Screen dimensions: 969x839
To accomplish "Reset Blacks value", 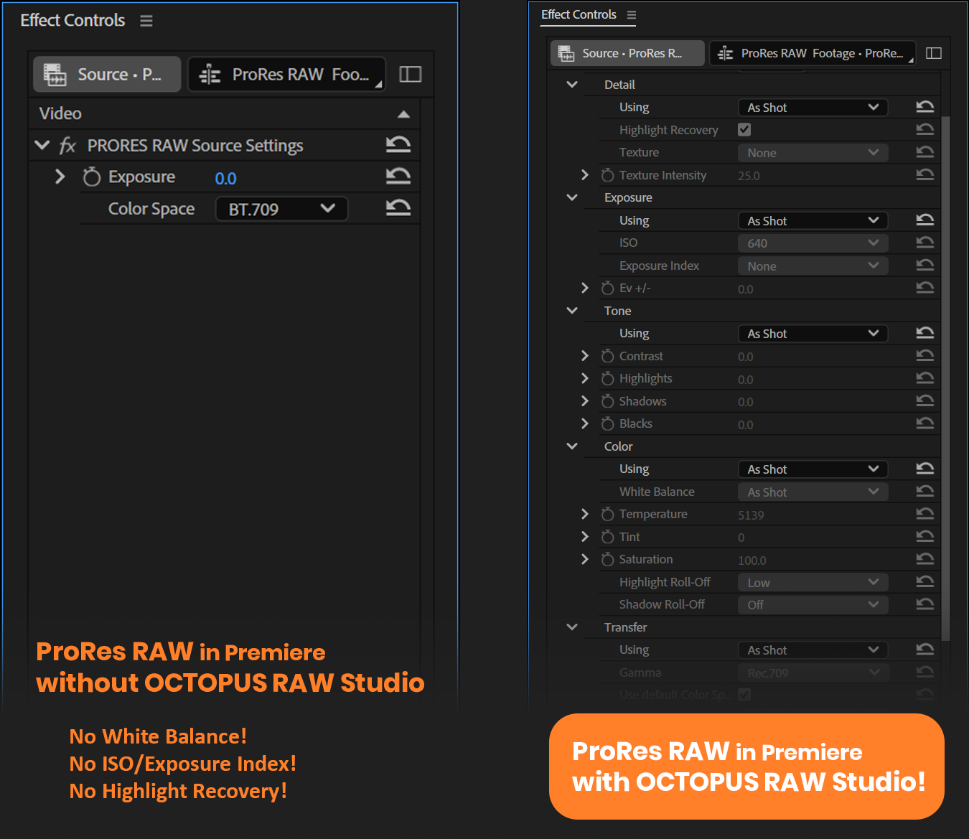I will [x=925, y=423].
